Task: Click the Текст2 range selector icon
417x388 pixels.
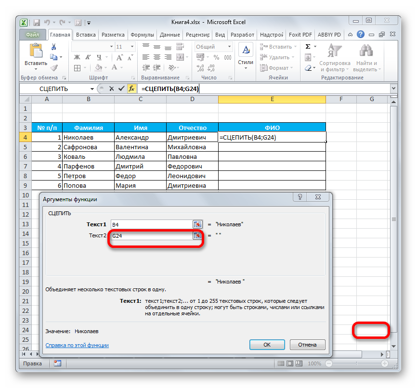Action: [x=197, y=235]
